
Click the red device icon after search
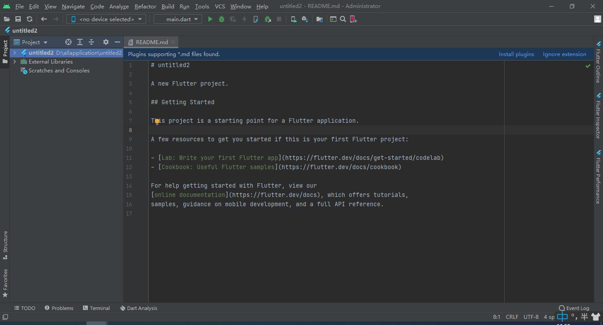click(353, 19)
